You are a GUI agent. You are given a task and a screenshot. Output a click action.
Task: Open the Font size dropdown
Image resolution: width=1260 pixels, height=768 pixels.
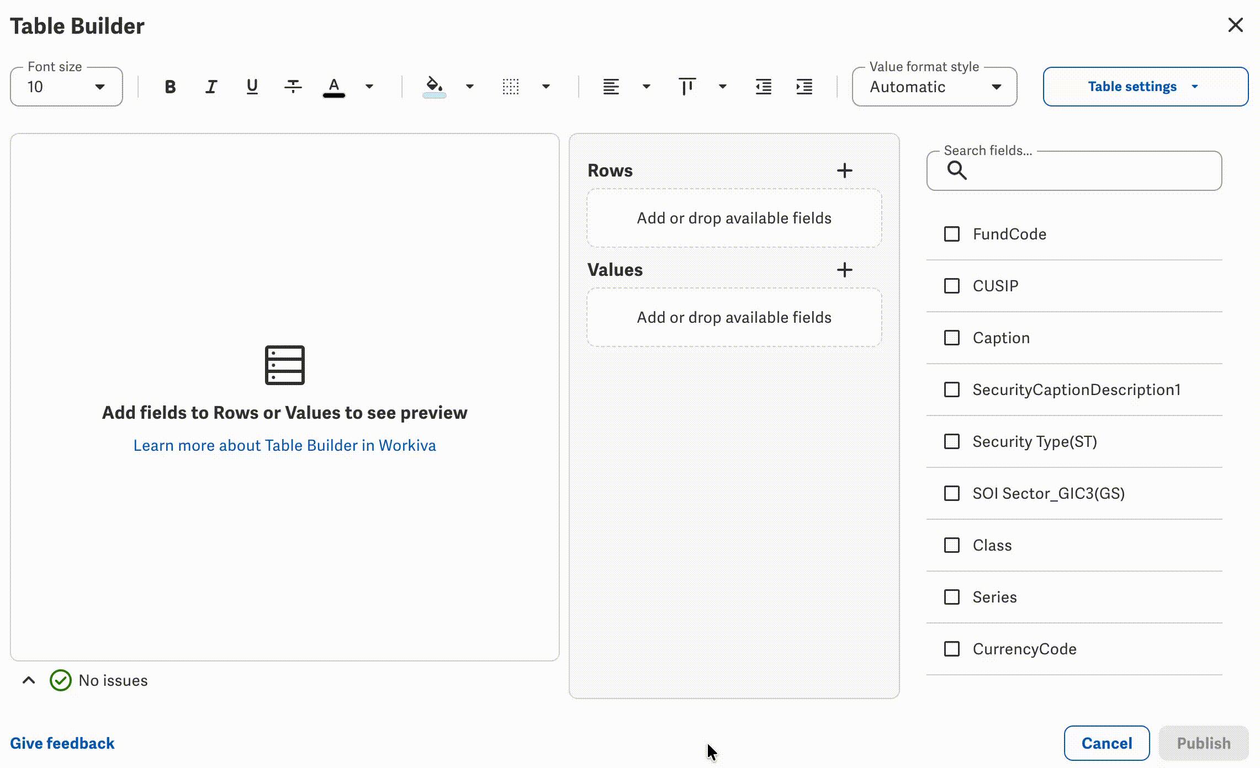coord(66,87)
